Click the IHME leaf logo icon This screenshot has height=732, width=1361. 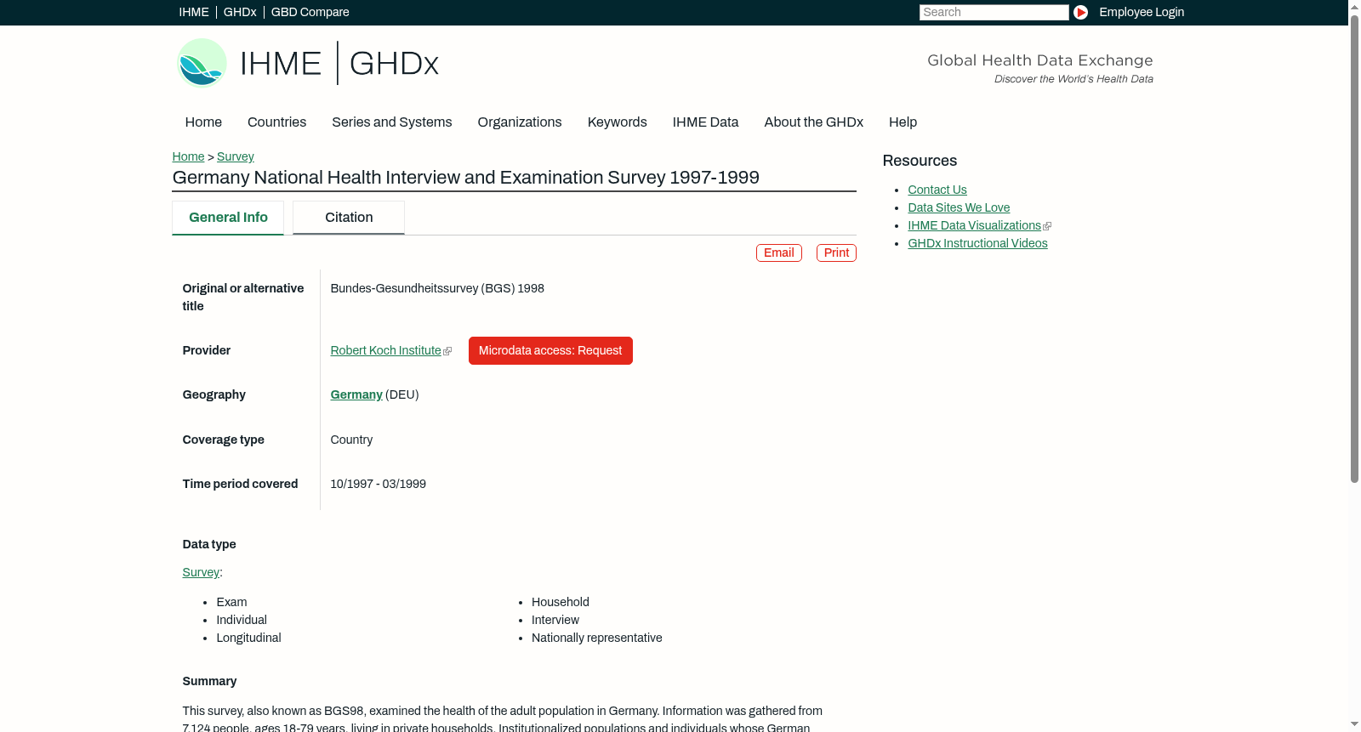[x=202, y=63]
